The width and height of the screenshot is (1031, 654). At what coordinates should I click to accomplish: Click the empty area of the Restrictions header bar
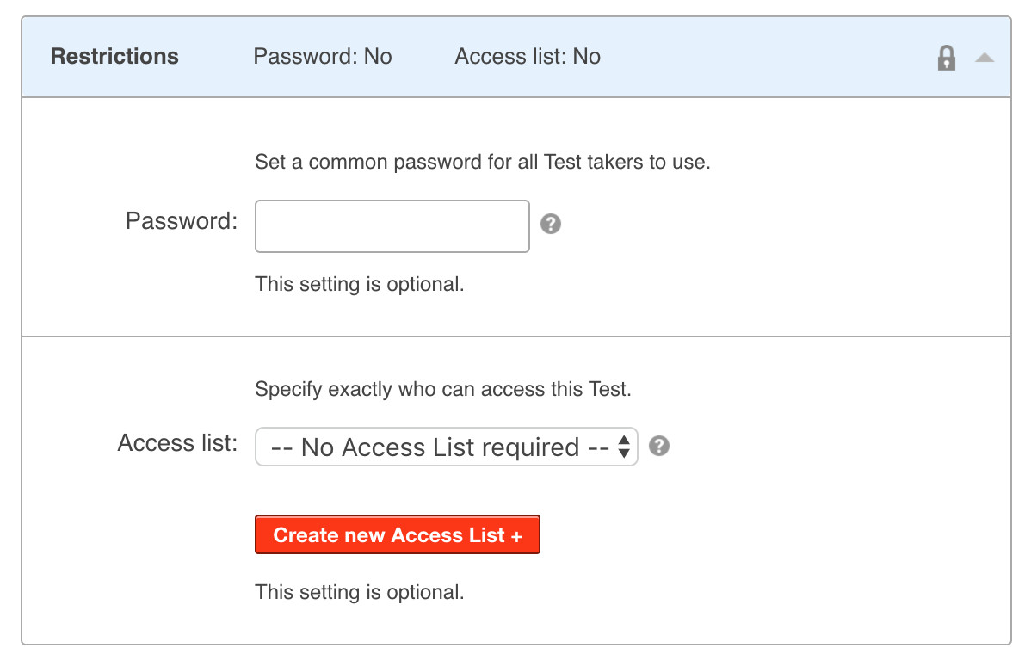click(x=766, y=57)
